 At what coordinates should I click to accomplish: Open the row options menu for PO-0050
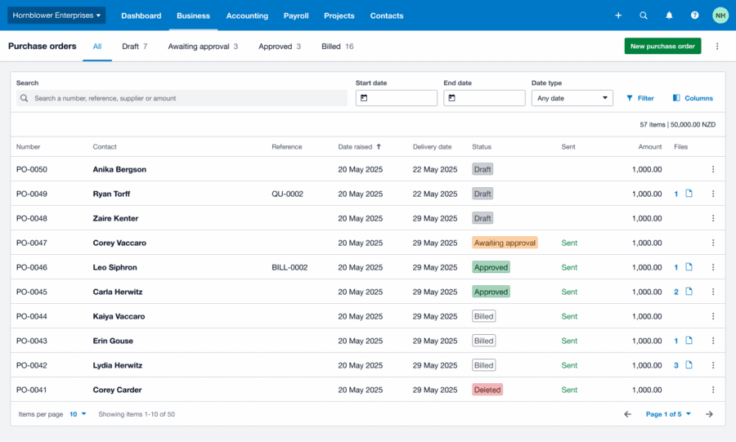tap(712, 169)
